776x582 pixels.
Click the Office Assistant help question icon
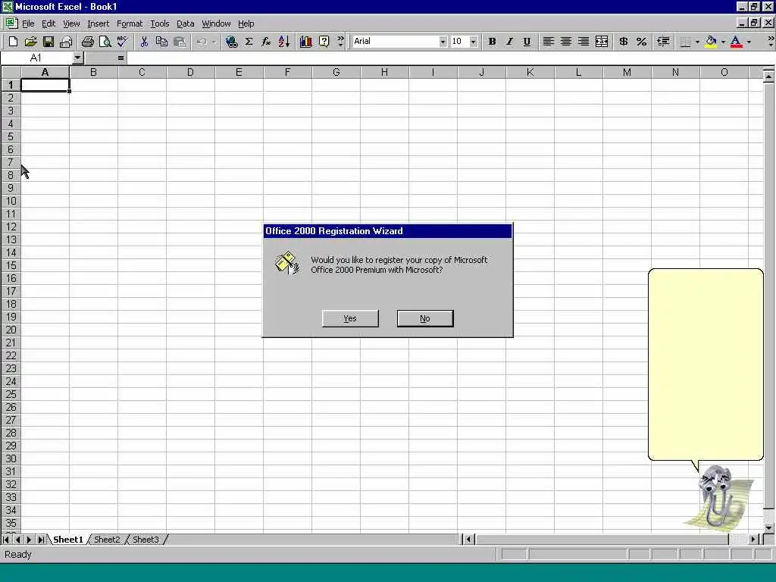pyautogui.click(x=324, y=42)
